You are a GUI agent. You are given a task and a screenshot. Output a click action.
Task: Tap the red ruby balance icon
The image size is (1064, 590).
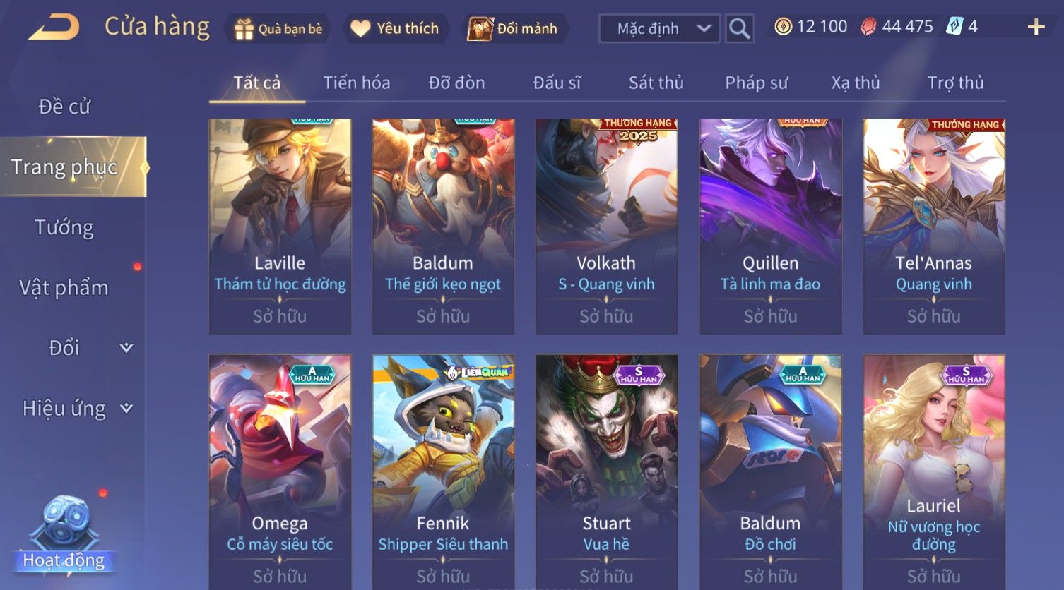pos(868,27)
